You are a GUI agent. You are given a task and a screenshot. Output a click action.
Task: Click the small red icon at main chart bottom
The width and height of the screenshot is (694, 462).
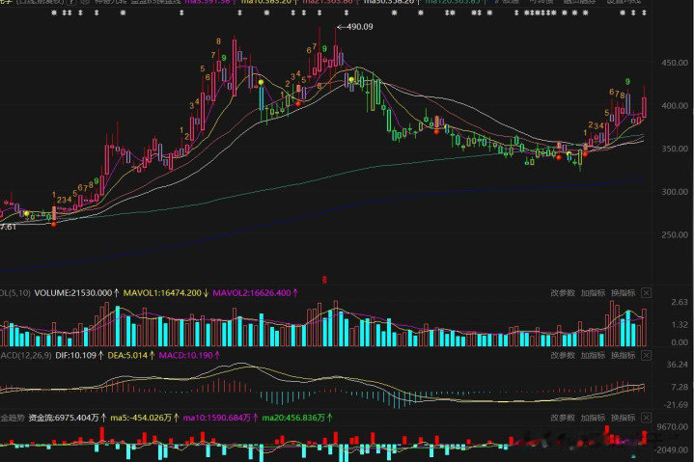point(324,278)
